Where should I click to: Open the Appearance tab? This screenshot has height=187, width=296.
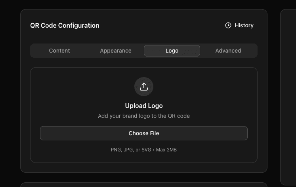pos(116,51)
